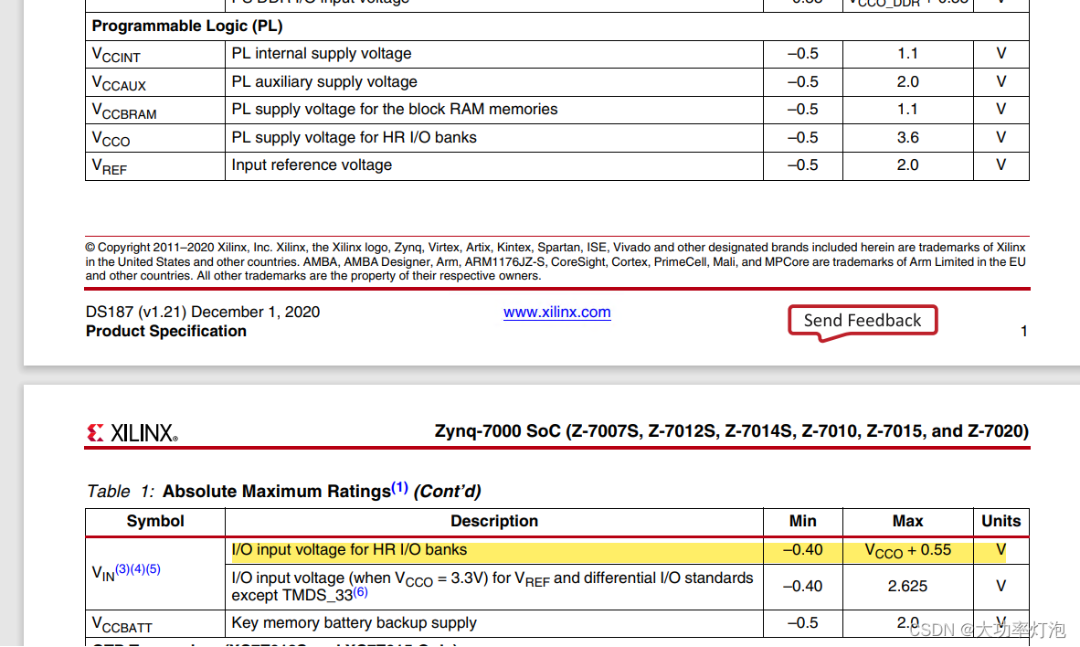Click the Zynq-7000 SoC page header title

pyautogui.click(x=732, y=431)
